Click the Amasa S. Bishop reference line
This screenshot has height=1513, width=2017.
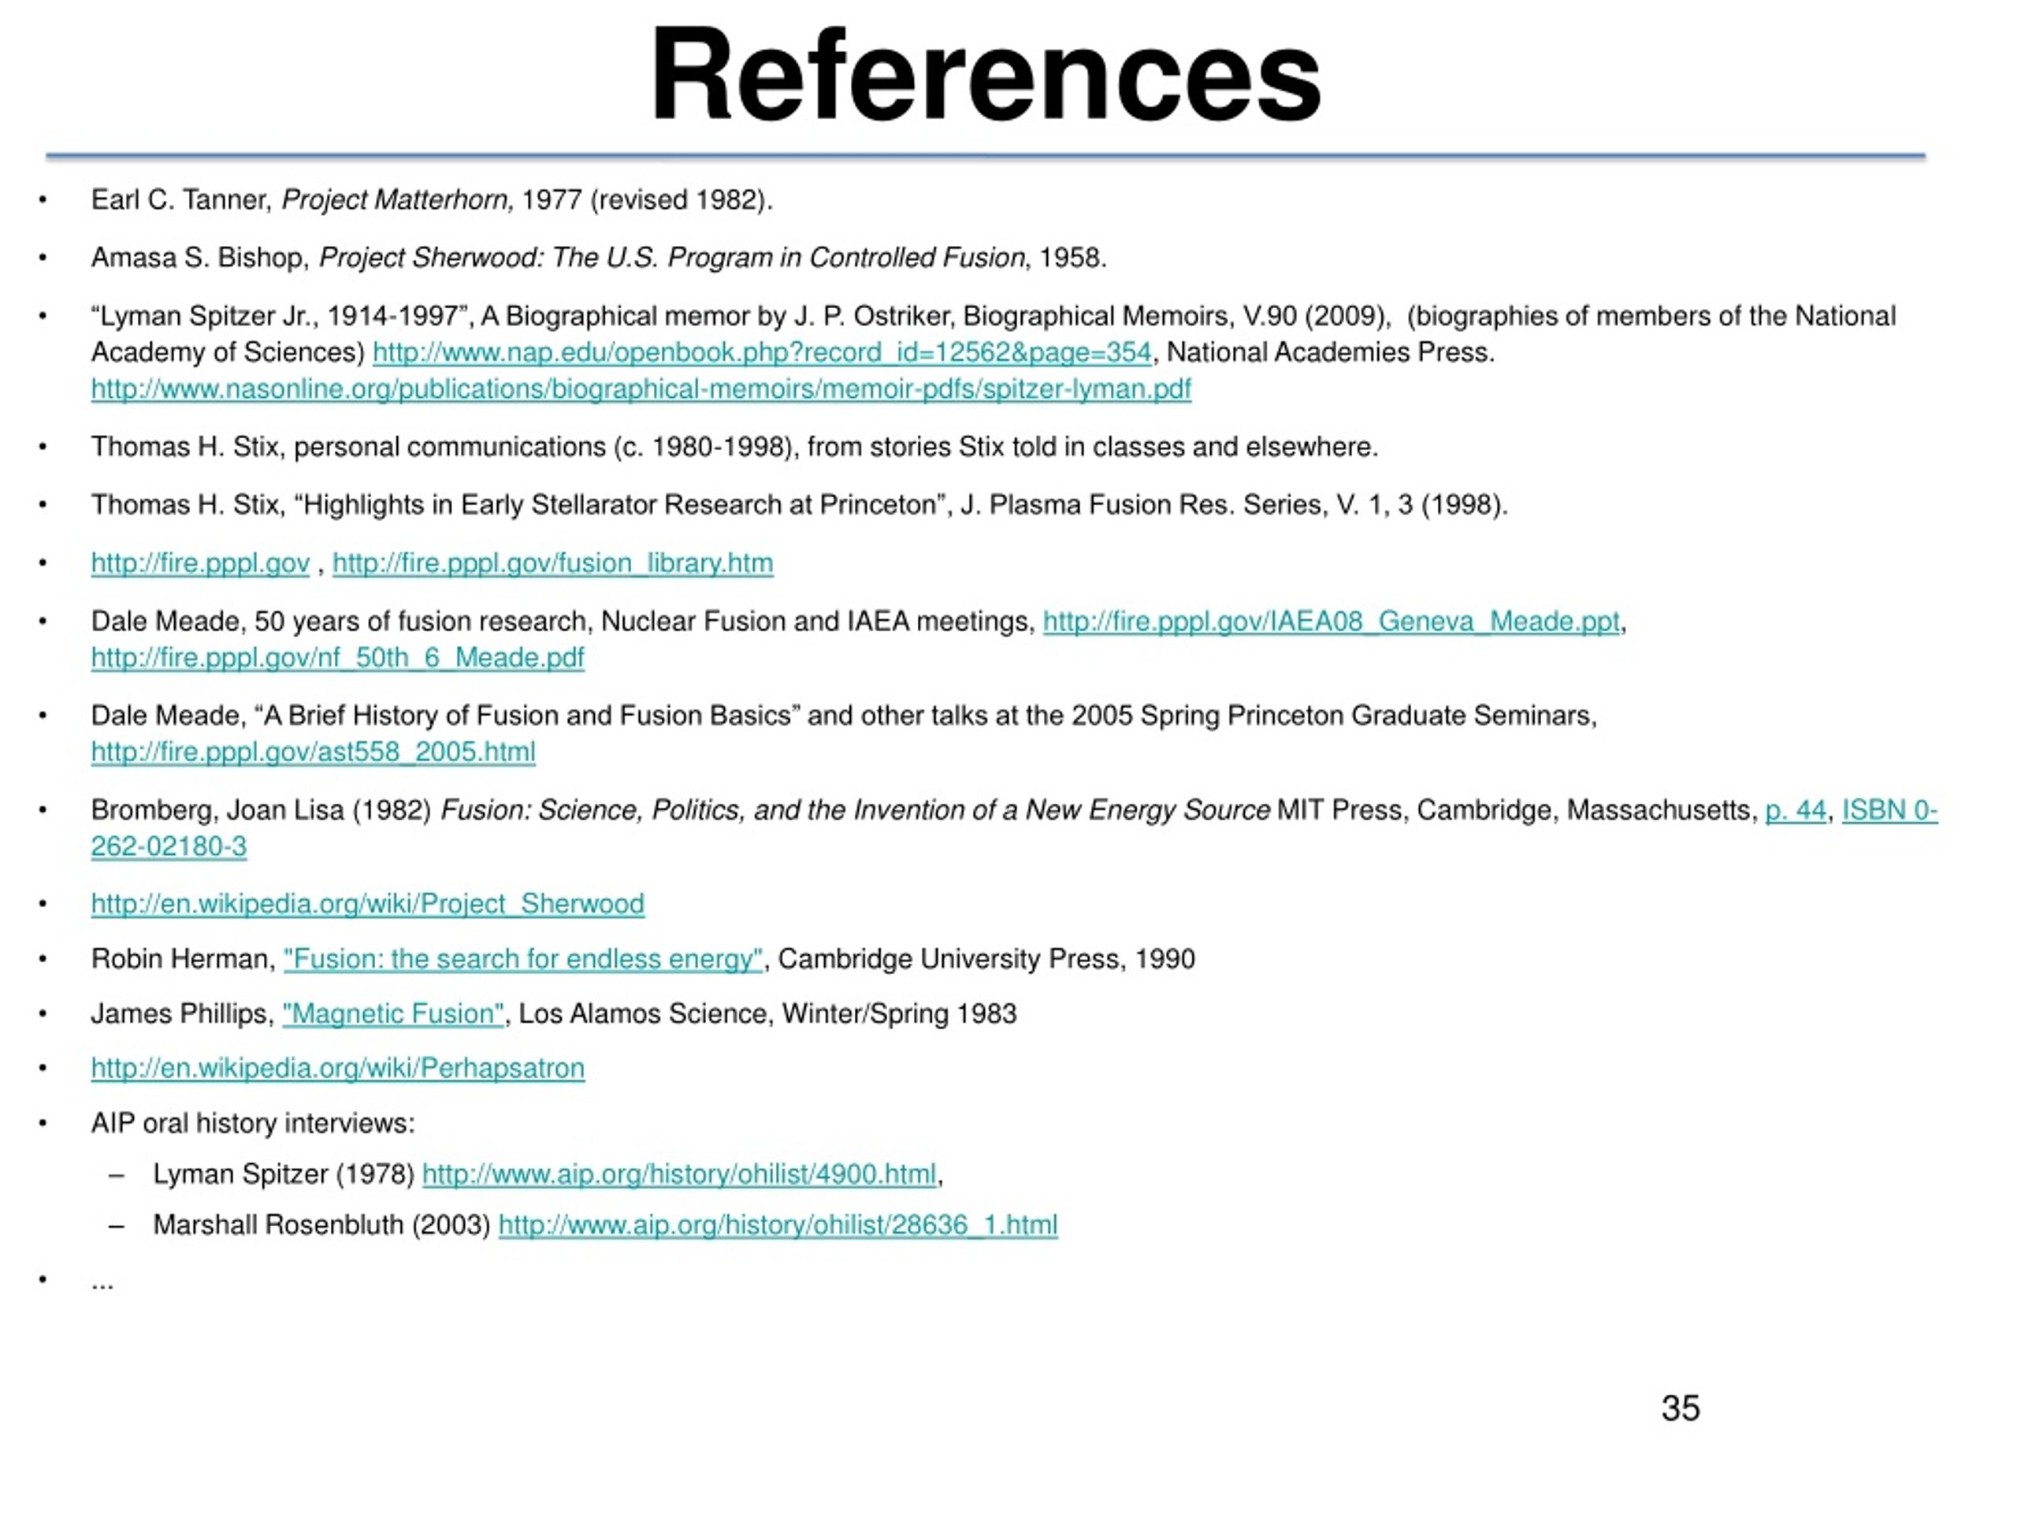(598, 258)
